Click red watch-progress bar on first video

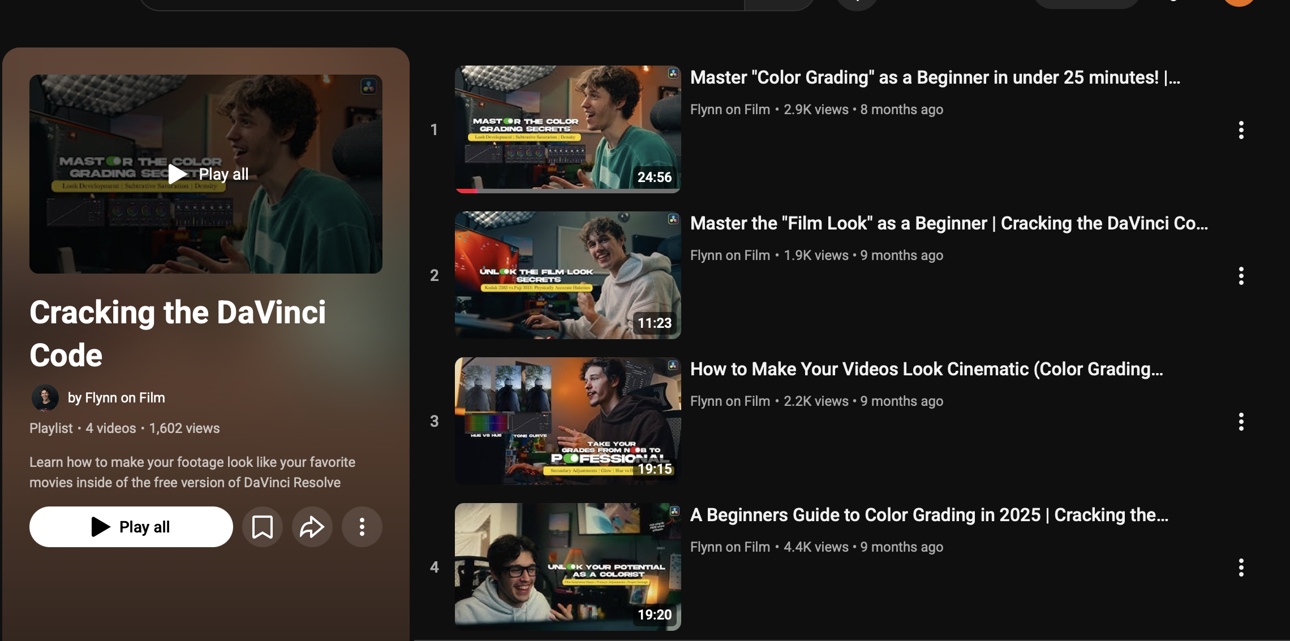click(x=467, y=191)
